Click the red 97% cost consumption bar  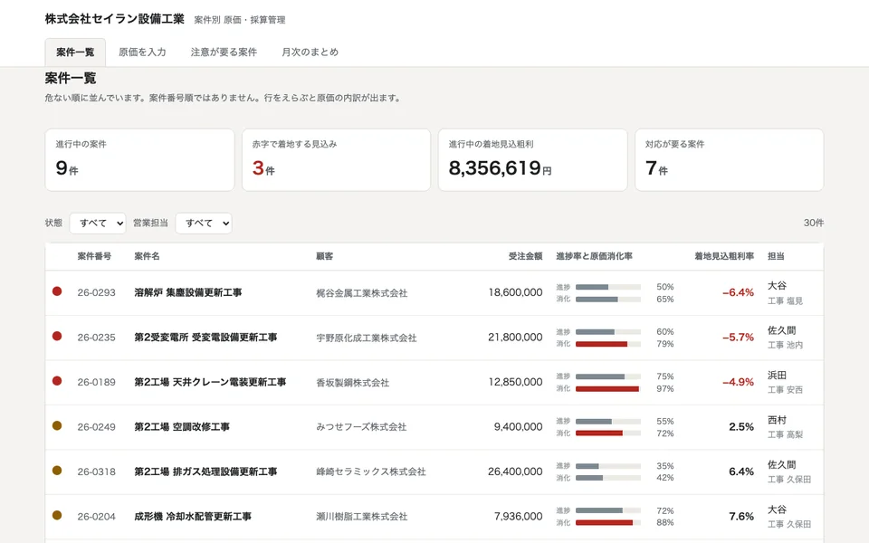point(608,389)
